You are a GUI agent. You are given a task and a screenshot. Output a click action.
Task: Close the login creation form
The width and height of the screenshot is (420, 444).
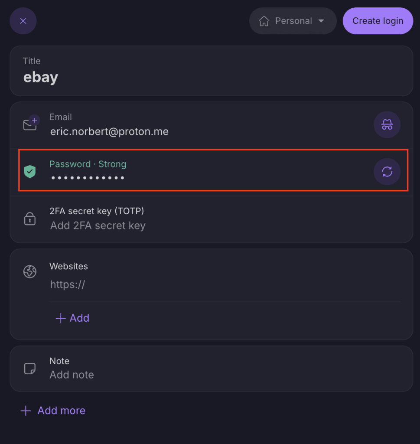[x=23, y=21]
